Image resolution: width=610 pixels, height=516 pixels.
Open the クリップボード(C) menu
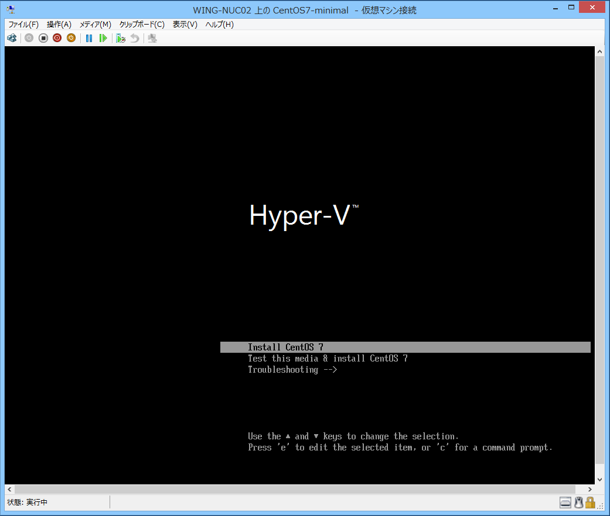142,25
